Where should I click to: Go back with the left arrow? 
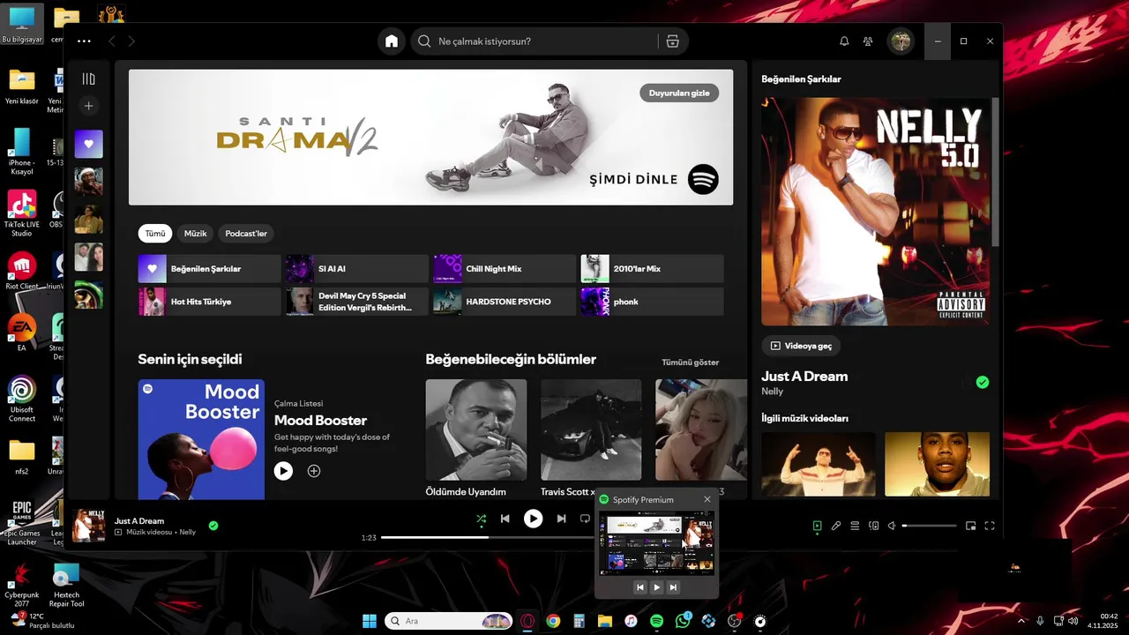click(x=112, y=41)
